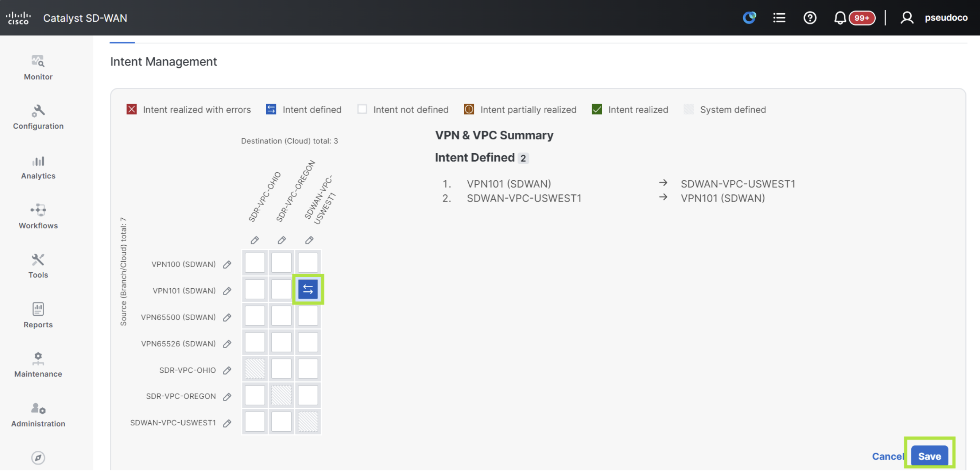Image resolution: width=980 pixels, height=471 pixels.
Task: Click second summary entry SDWAN-VPC-USWEST1
Action: pos(524,198)
